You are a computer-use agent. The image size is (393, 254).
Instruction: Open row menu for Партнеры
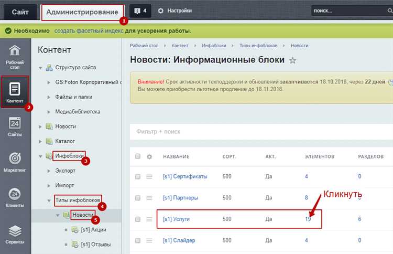149,198
